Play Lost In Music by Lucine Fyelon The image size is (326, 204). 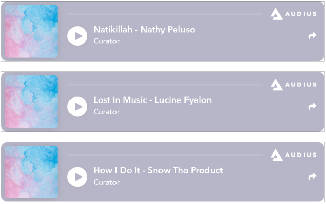(77, 107)
